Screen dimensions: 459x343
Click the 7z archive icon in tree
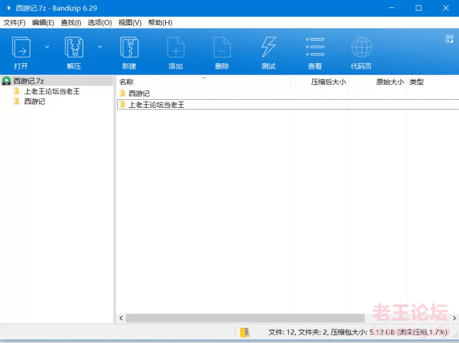coord(6,81)
